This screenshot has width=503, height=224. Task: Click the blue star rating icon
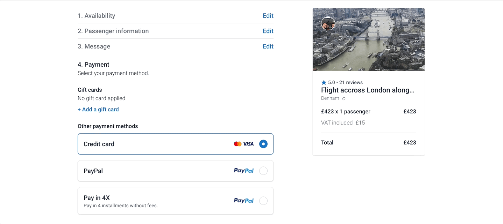tap(324, 82)
